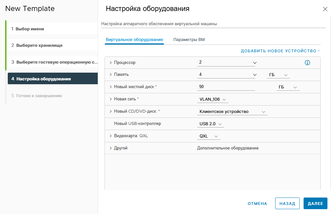331x214 pixels.
Task: Expand the Видеокарта: QXL row
Action: 111,136
